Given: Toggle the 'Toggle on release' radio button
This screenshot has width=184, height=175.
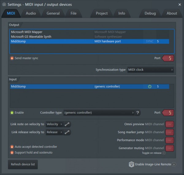Looking at the screenshot, I should tap(164, 153).
